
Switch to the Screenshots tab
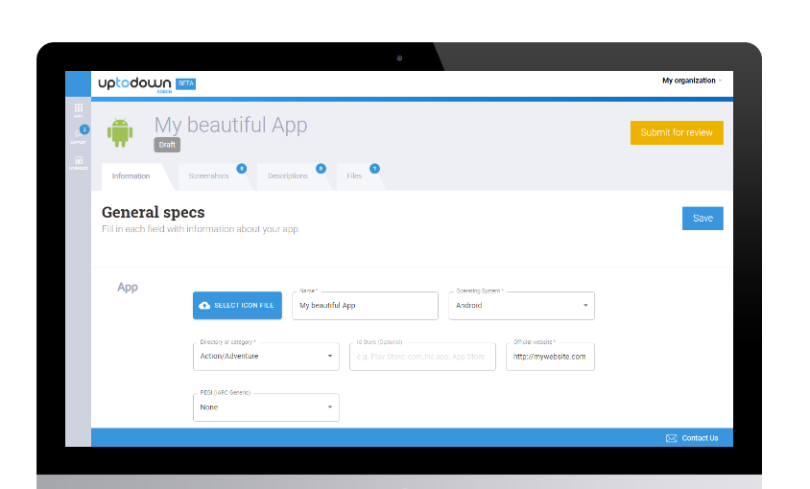(x=208, y=176)
